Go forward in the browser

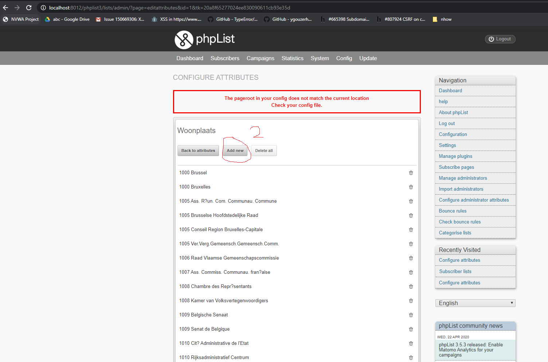coord(17,8)
